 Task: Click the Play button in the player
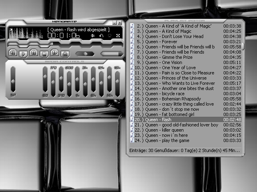[x=23, y=54]
